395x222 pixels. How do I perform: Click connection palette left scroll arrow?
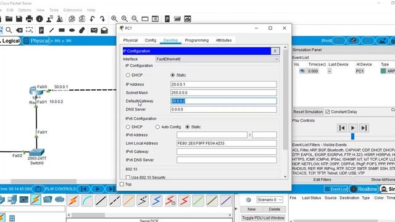pyautogui.click(x=69, y=215)
